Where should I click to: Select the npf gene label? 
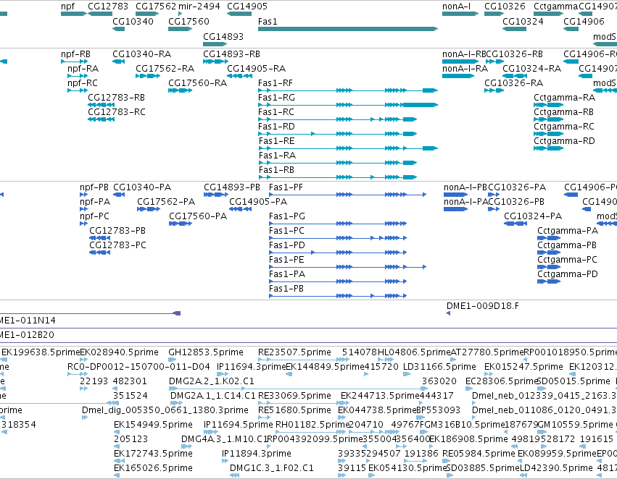click(67, 7)
